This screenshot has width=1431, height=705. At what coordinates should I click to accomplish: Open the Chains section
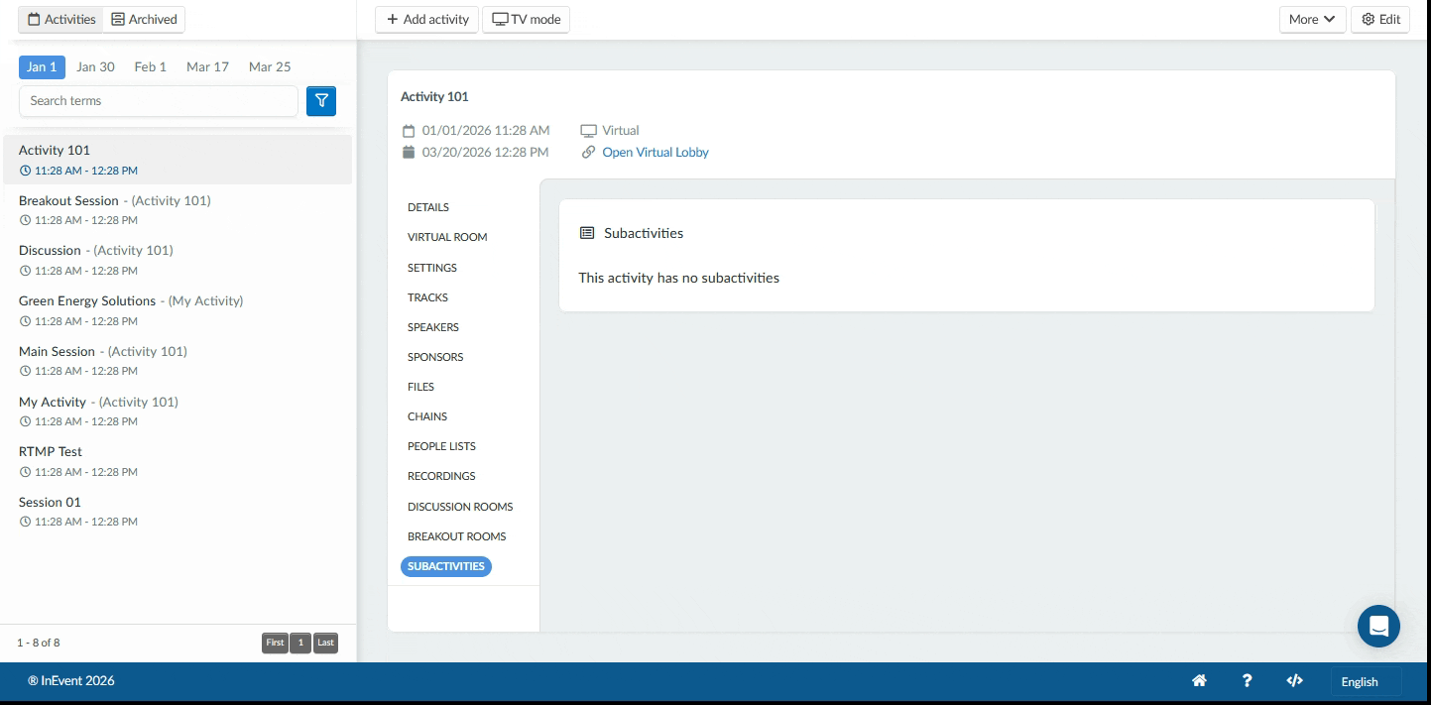(x=427, y=416)
